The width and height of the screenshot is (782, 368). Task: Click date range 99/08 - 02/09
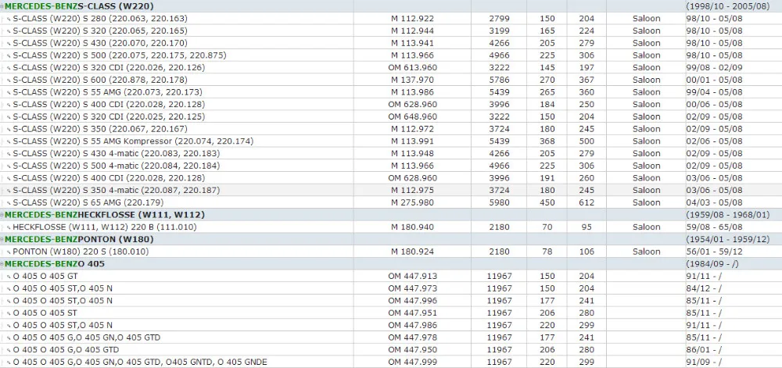714,68
